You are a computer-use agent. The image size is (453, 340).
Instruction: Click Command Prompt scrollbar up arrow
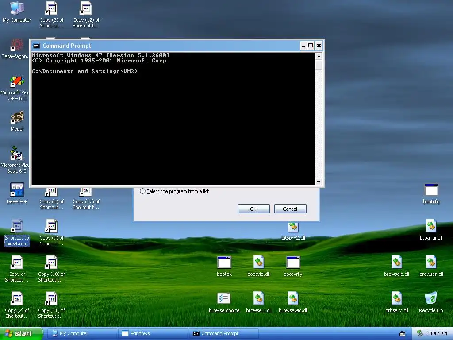tap(319, 56)
